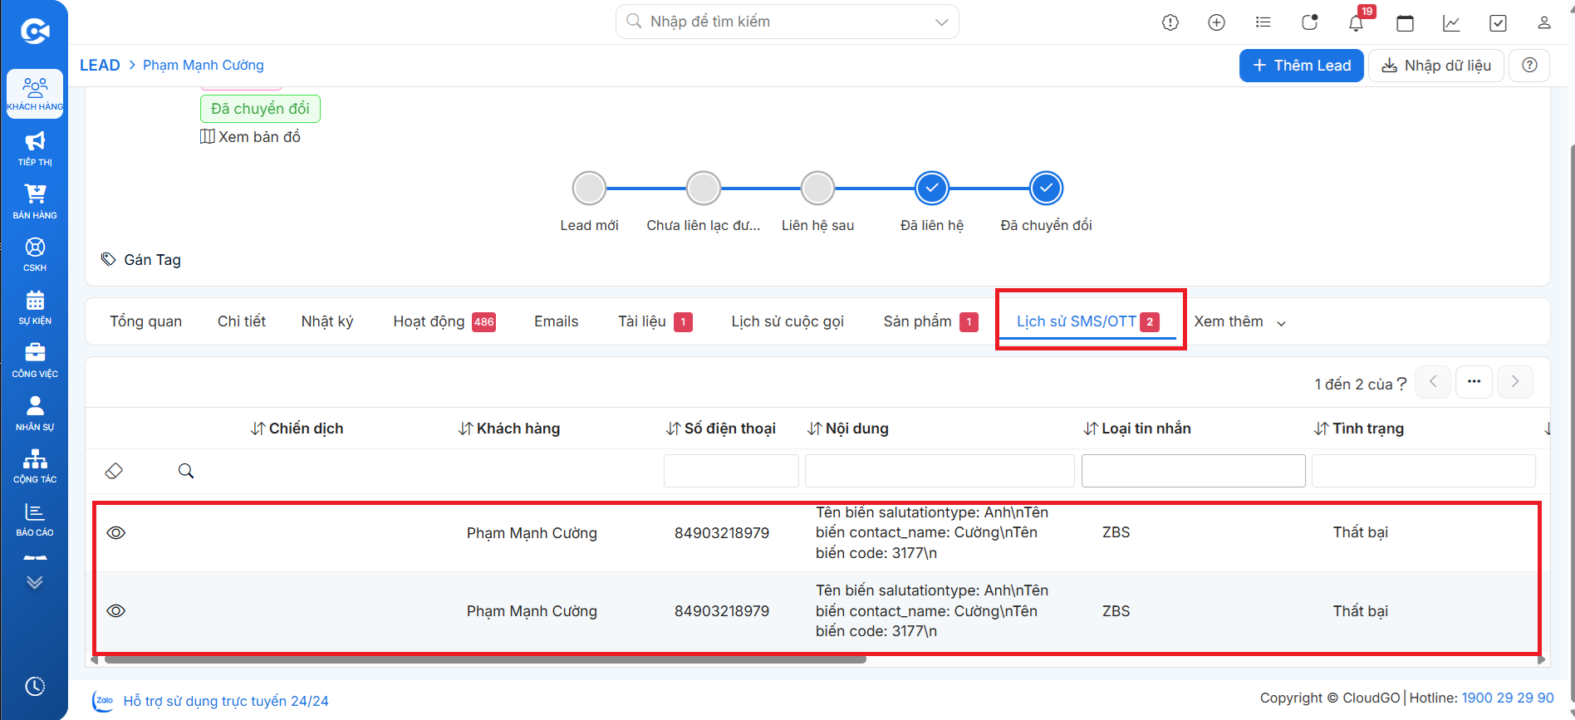Switch to the Nhật ký tab
The height and width of the screenshot is (720, 1575).
[327, 321]
